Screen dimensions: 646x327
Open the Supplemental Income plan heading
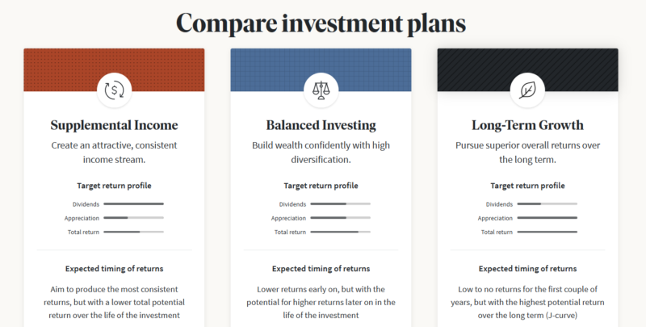coord(114,125)
